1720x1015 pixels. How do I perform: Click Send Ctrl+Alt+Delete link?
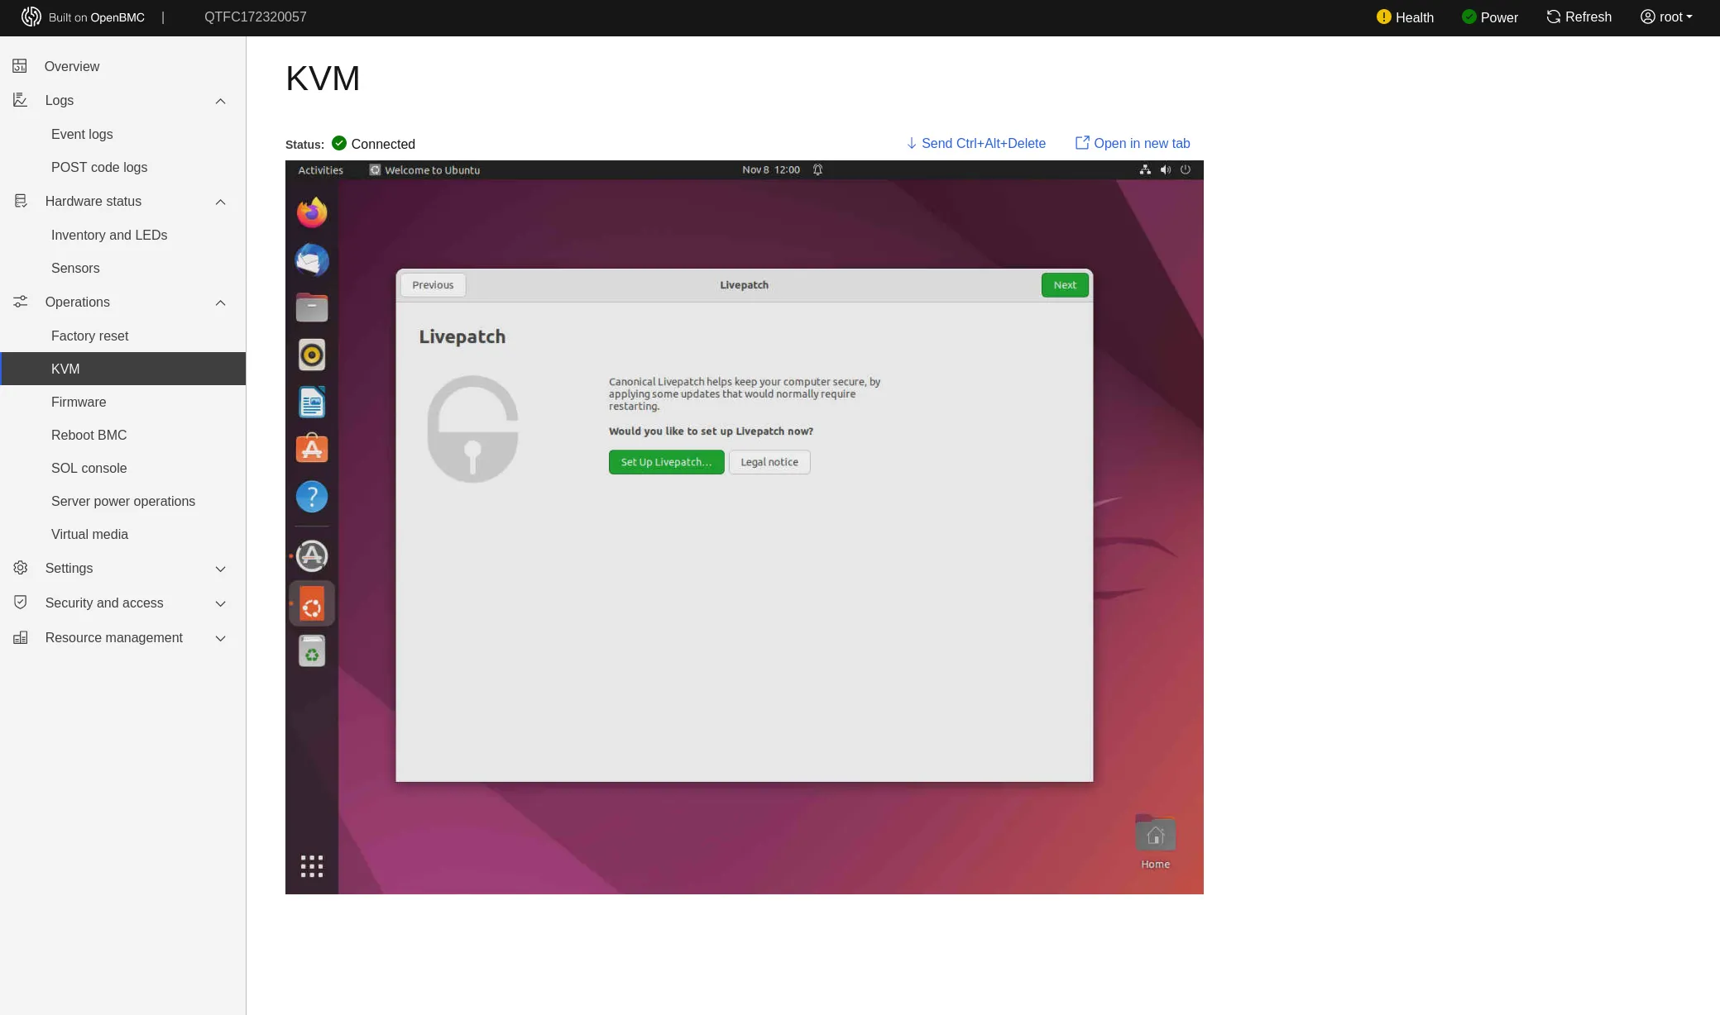point(975,143)
